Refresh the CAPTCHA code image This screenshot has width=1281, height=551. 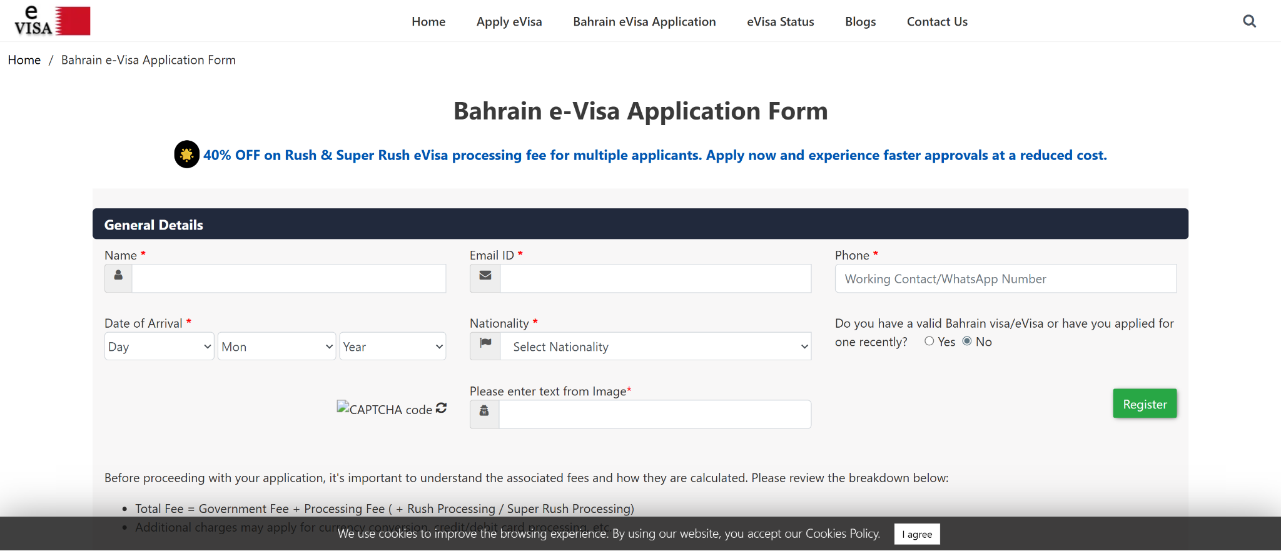click(442, 408)
